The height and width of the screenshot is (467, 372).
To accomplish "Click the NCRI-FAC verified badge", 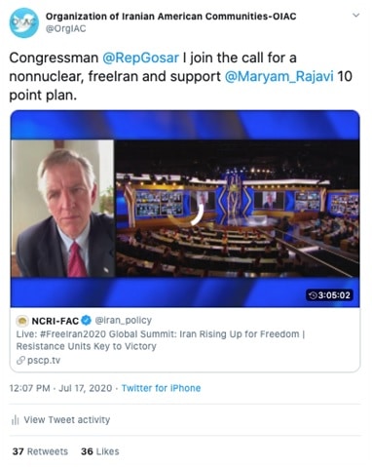I will [86, 321].
